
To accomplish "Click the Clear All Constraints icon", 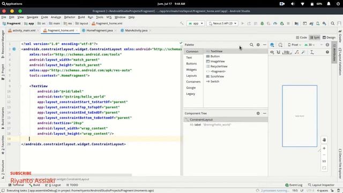I will tap(296, 52).
